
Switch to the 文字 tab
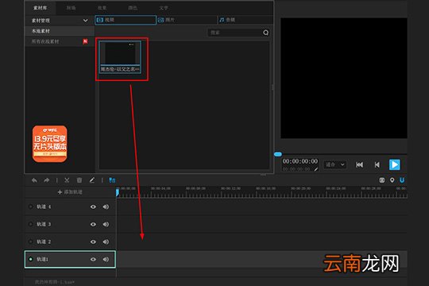click(164, 8)
